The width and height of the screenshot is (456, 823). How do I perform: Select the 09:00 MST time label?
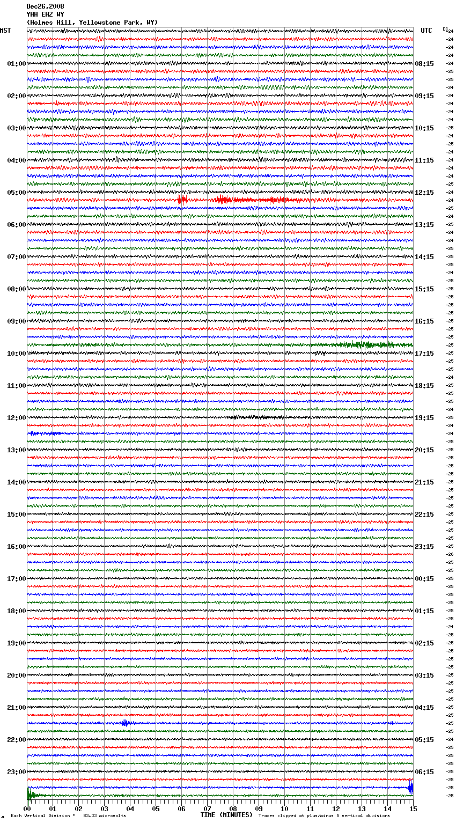(16, 321)
